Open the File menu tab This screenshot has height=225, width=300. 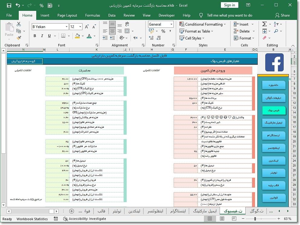[9, 15]
